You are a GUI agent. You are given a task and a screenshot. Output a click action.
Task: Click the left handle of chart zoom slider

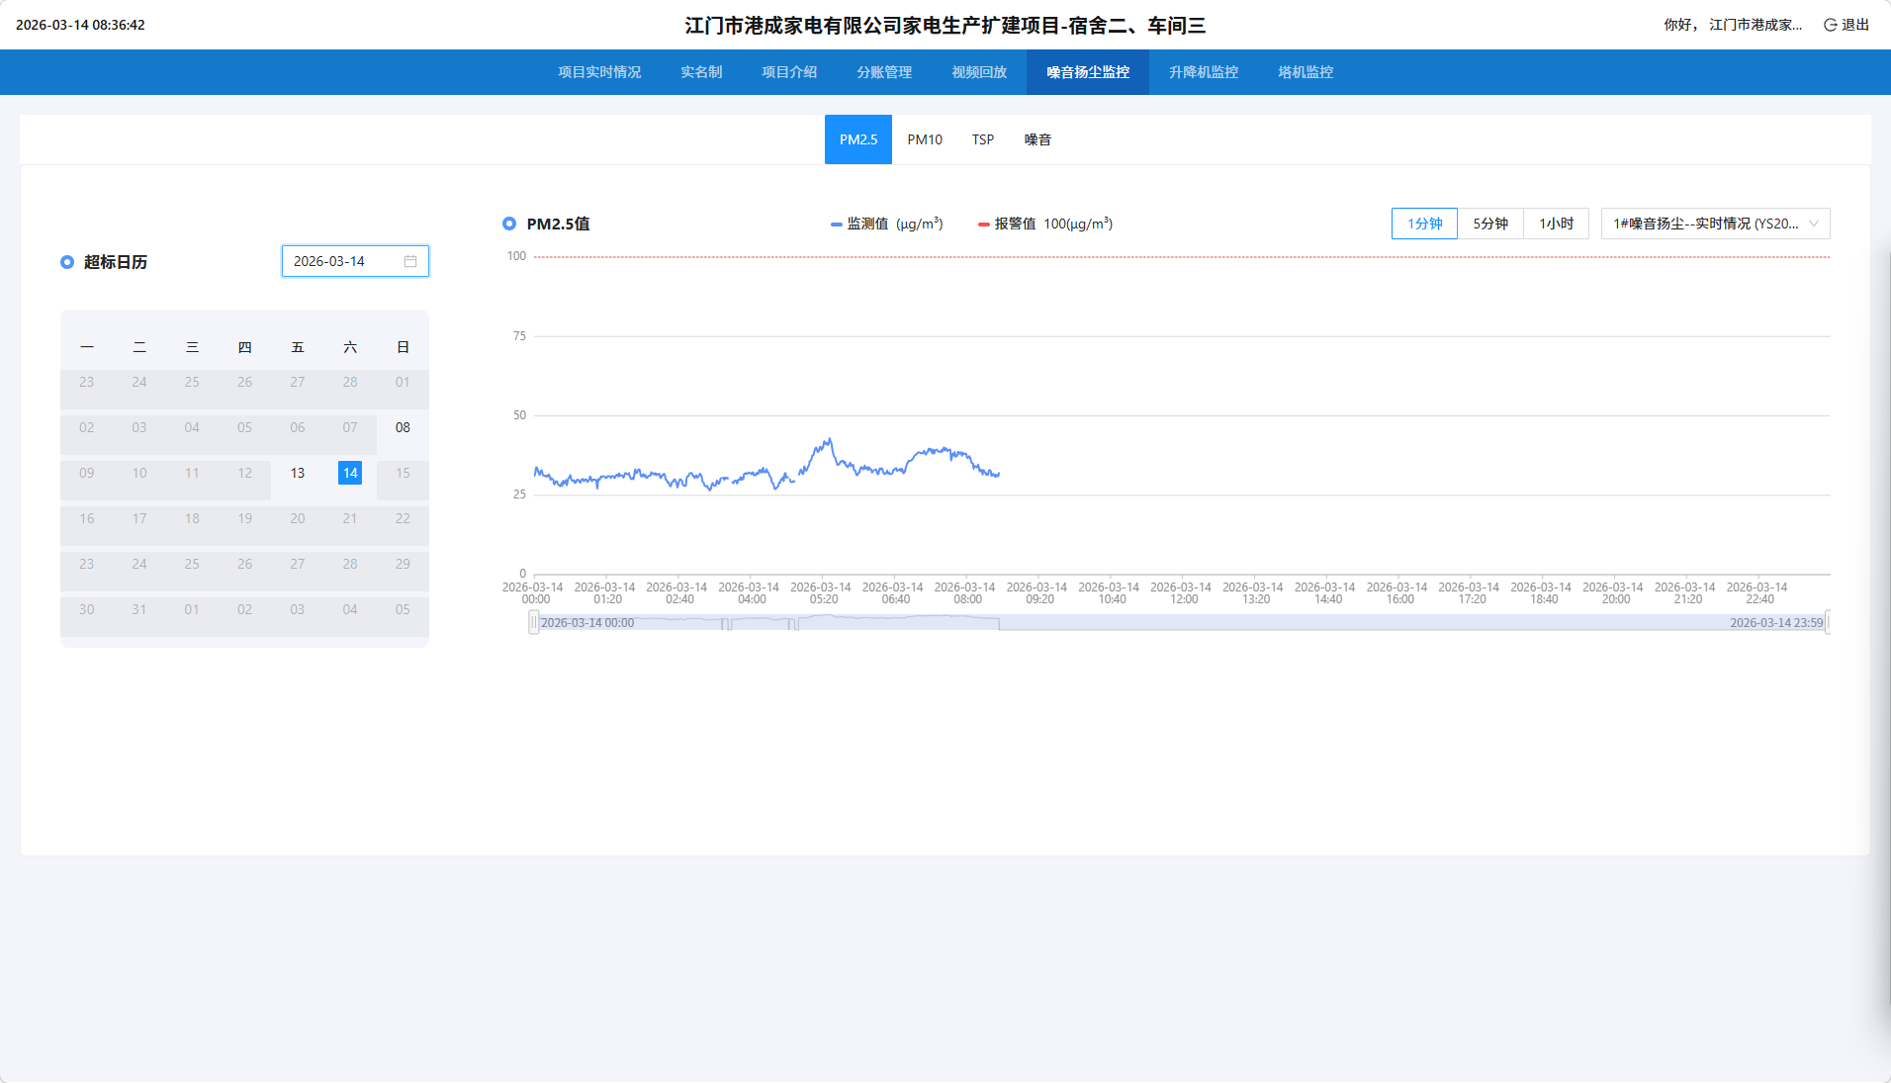click(534, 622)
